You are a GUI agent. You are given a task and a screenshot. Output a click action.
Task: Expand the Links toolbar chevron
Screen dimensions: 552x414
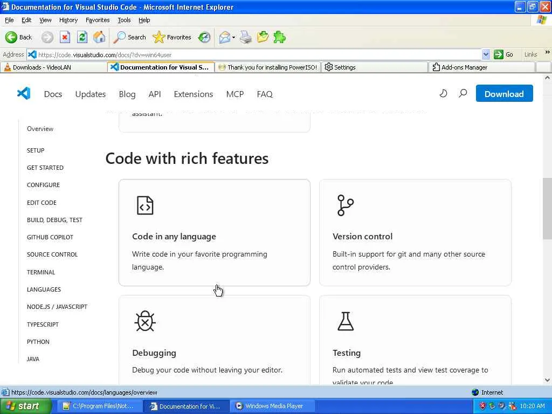(x=548, y=52)
